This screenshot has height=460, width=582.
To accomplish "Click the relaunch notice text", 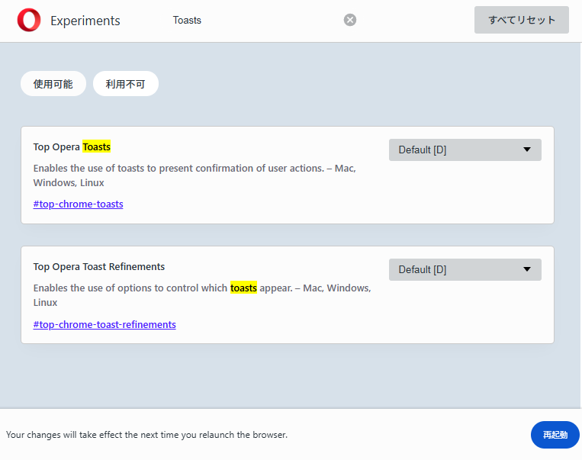I will pos(146,435).
